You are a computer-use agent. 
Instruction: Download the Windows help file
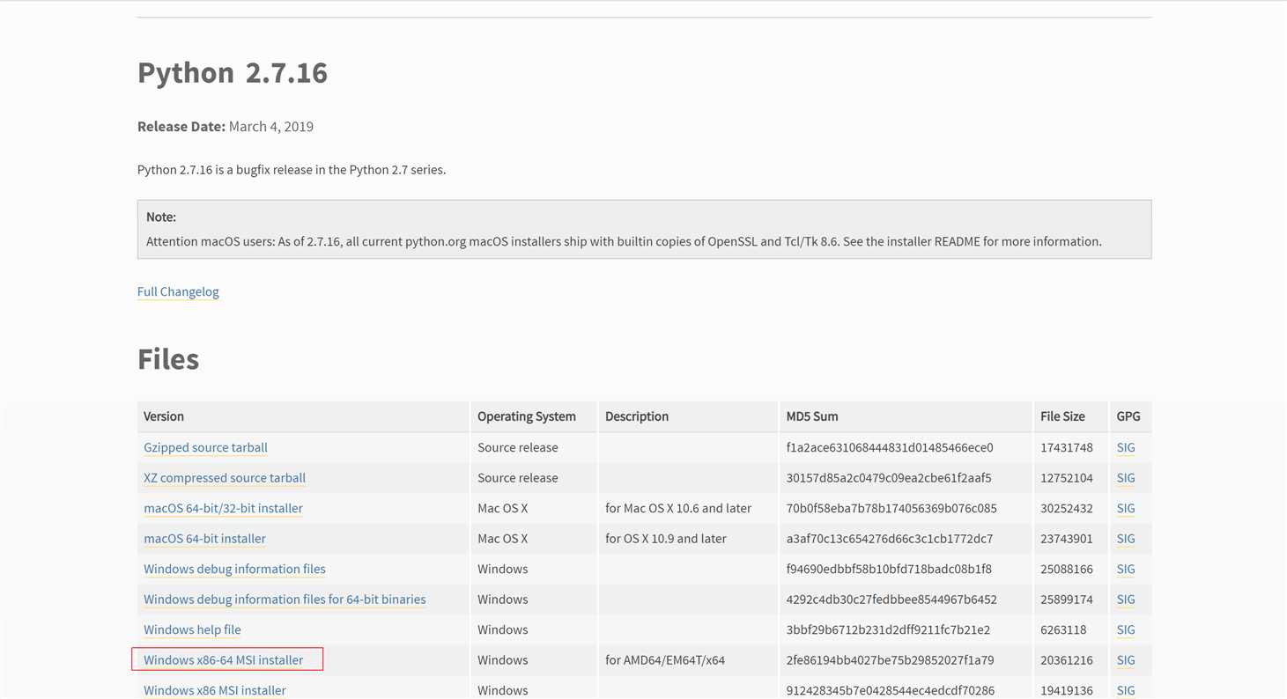192,629
